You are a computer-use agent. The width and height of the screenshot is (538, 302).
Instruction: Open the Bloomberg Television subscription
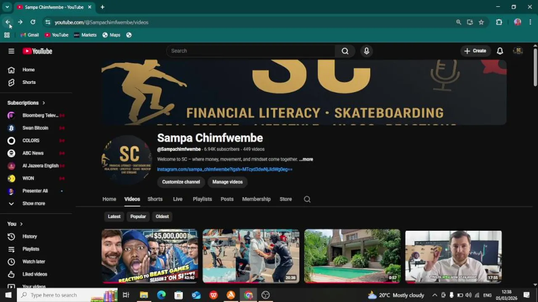tap(36, 115)
